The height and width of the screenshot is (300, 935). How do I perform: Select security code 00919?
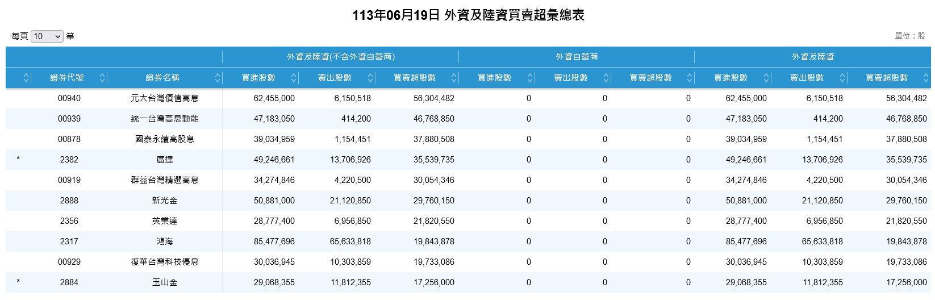point(69,180)
